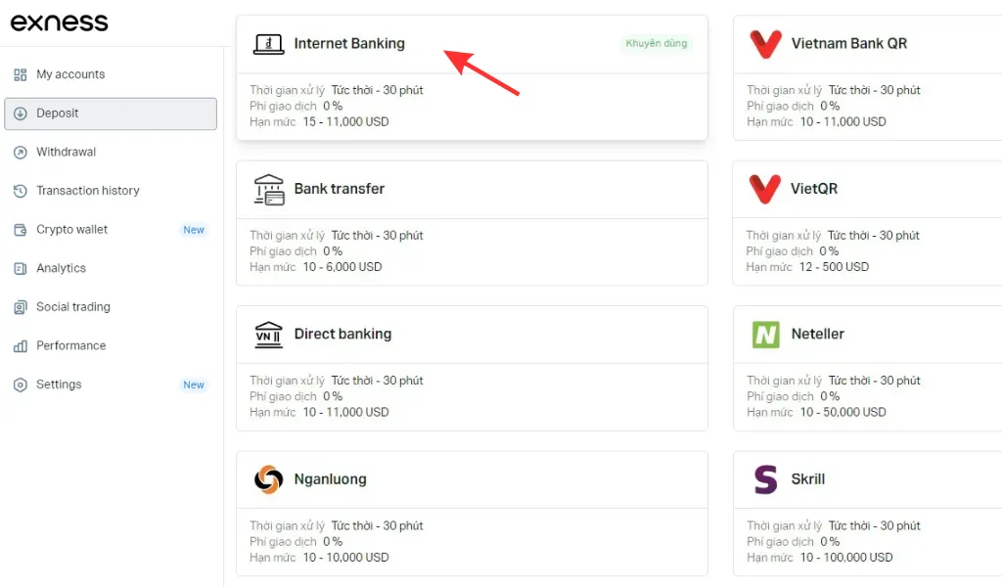
Task: Click the Nganluong logo icon
Action: pos(268,479)
